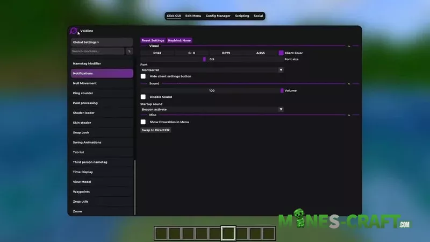Select the Waypoints module in sidebar

[x=81, y=191]
